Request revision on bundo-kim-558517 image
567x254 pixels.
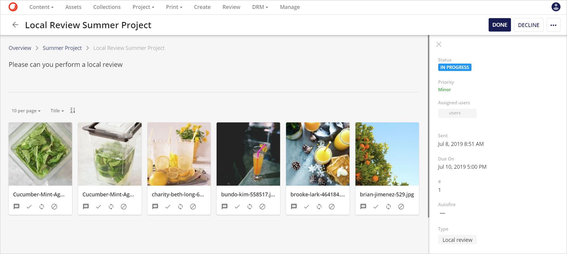[x=250, y=206]
